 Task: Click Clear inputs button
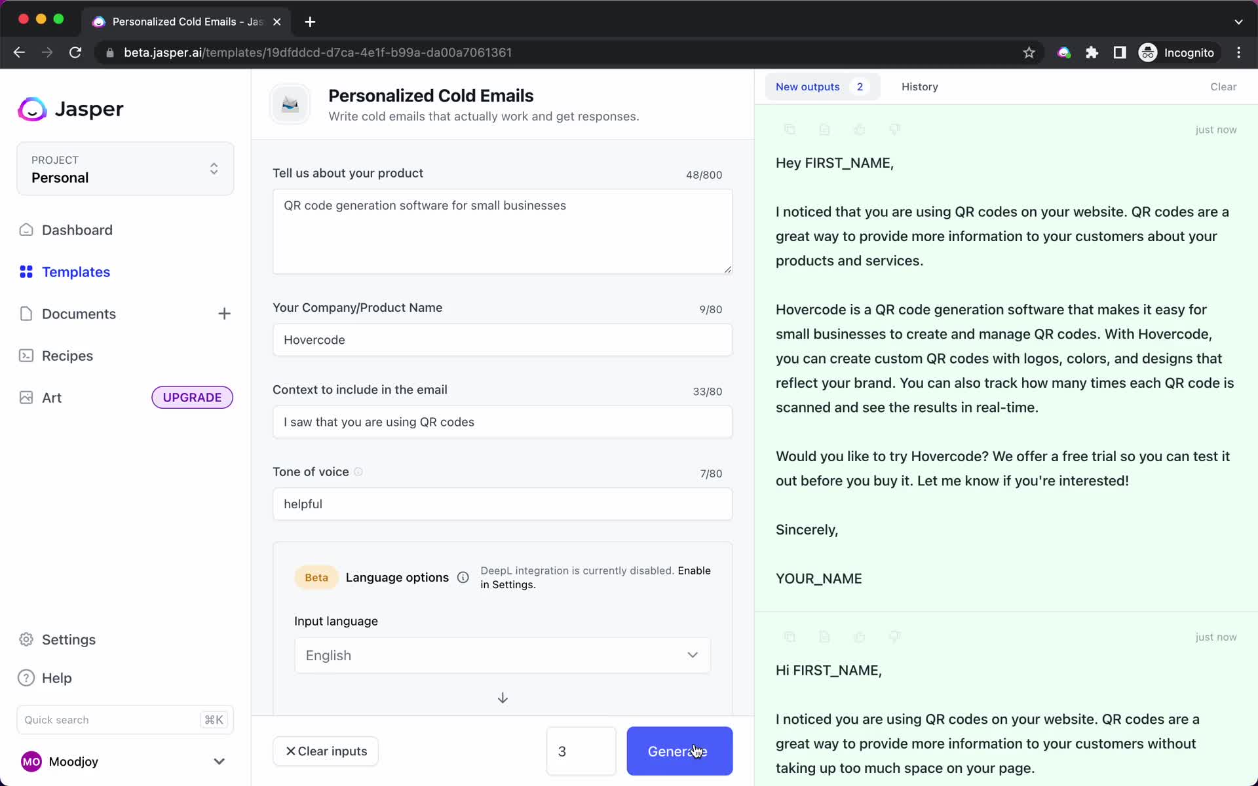(326, 750)
